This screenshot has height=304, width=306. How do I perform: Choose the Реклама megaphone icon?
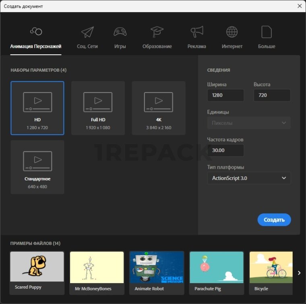point(196,32)
